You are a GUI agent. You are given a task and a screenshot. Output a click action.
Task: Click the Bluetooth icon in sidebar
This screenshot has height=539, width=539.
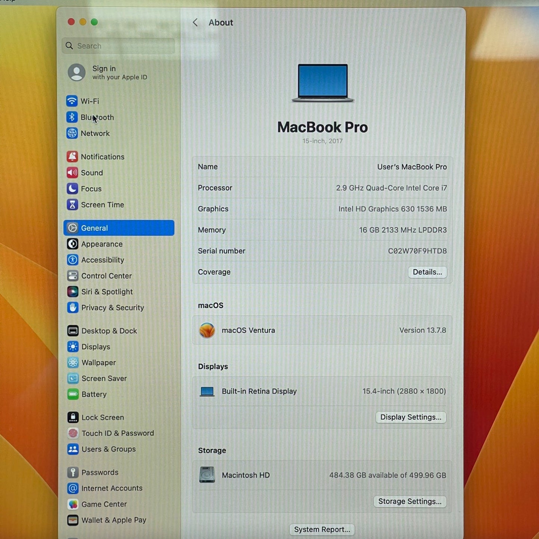coord(72,117)
